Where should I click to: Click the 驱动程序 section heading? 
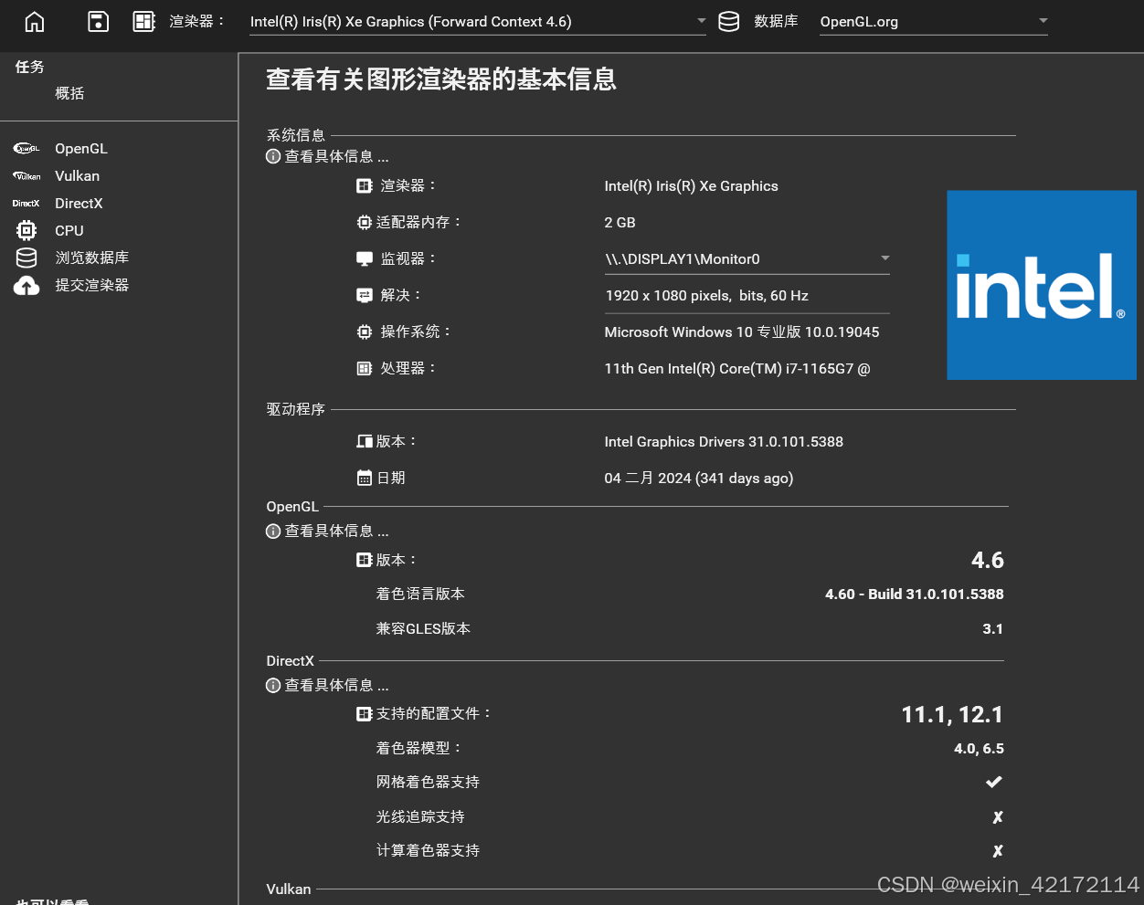tap(296, 409)
